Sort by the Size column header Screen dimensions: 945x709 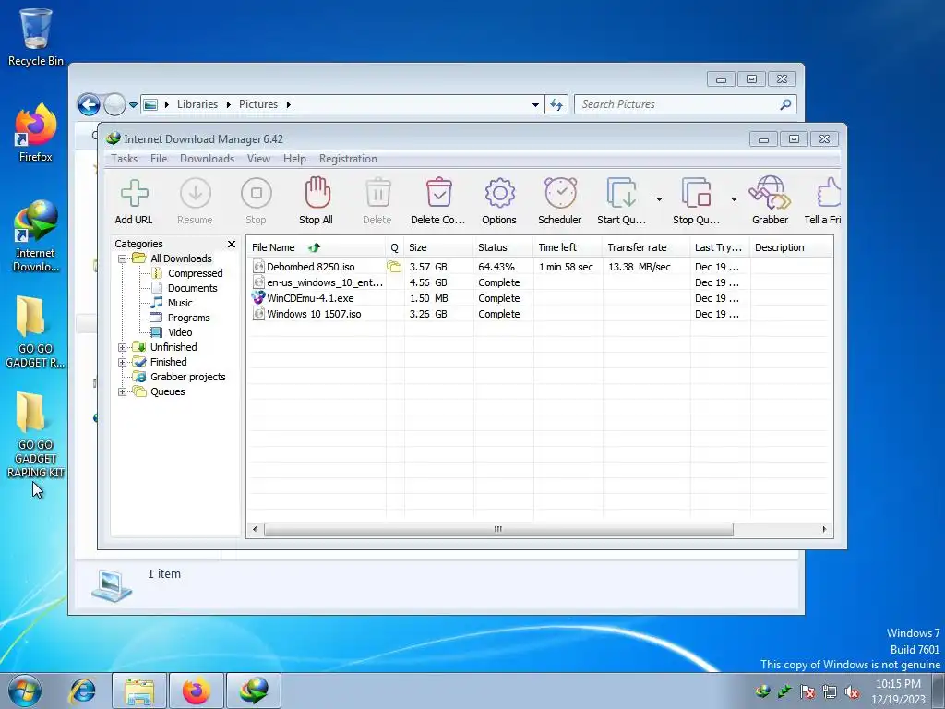(x=438, y=247)
